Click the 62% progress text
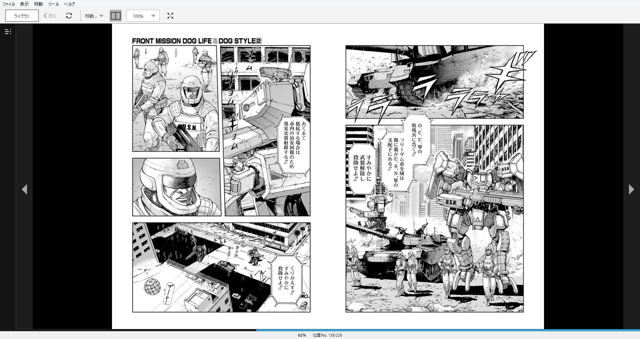Viewport: 640px width, 339px height. 302,335
